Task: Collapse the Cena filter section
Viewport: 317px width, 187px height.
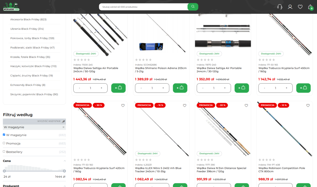Action: tap(65, 161)
